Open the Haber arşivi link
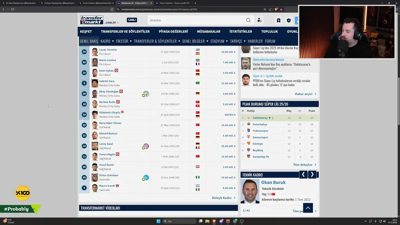 (x=306, y=94)
